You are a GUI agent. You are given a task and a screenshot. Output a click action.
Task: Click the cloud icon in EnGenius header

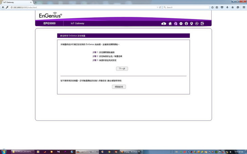164,24
